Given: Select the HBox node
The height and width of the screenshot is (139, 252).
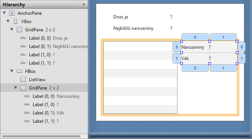Looking at the screenshot, I should (30, 71).
